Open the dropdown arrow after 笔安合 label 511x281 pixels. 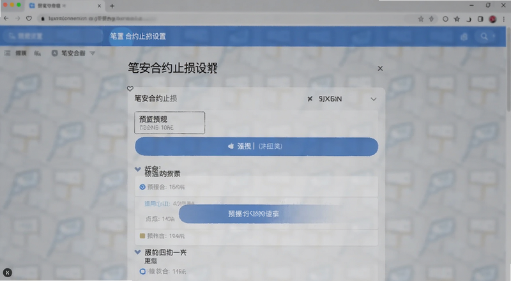[93, 53]
